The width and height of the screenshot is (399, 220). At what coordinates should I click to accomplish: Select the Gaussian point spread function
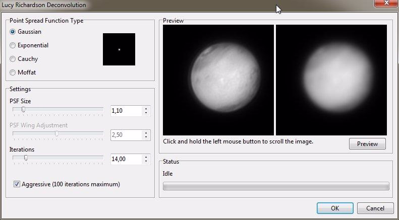point(13,32)
